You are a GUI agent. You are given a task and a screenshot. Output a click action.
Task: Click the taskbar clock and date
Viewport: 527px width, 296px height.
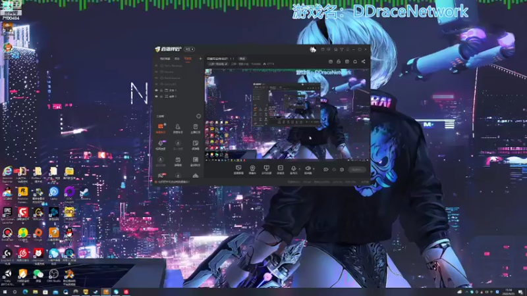pos(509,292)
